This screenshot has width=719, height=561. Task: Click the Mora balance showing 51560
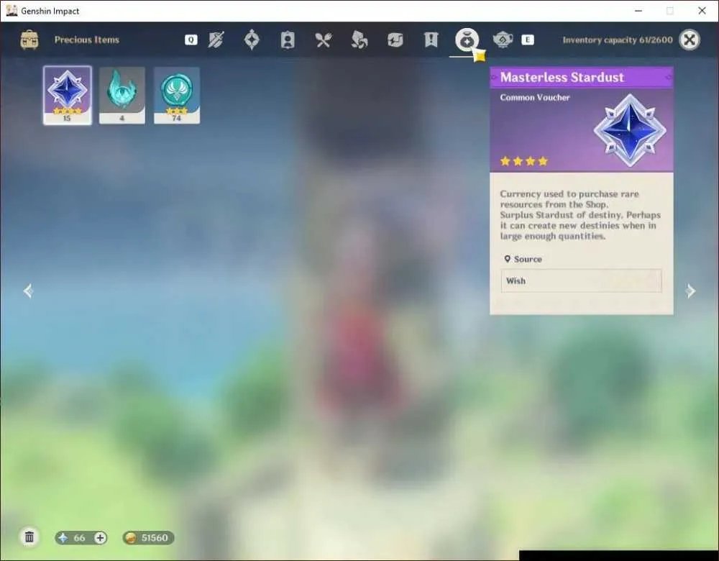pyautogui.click(x=148, y=537)
